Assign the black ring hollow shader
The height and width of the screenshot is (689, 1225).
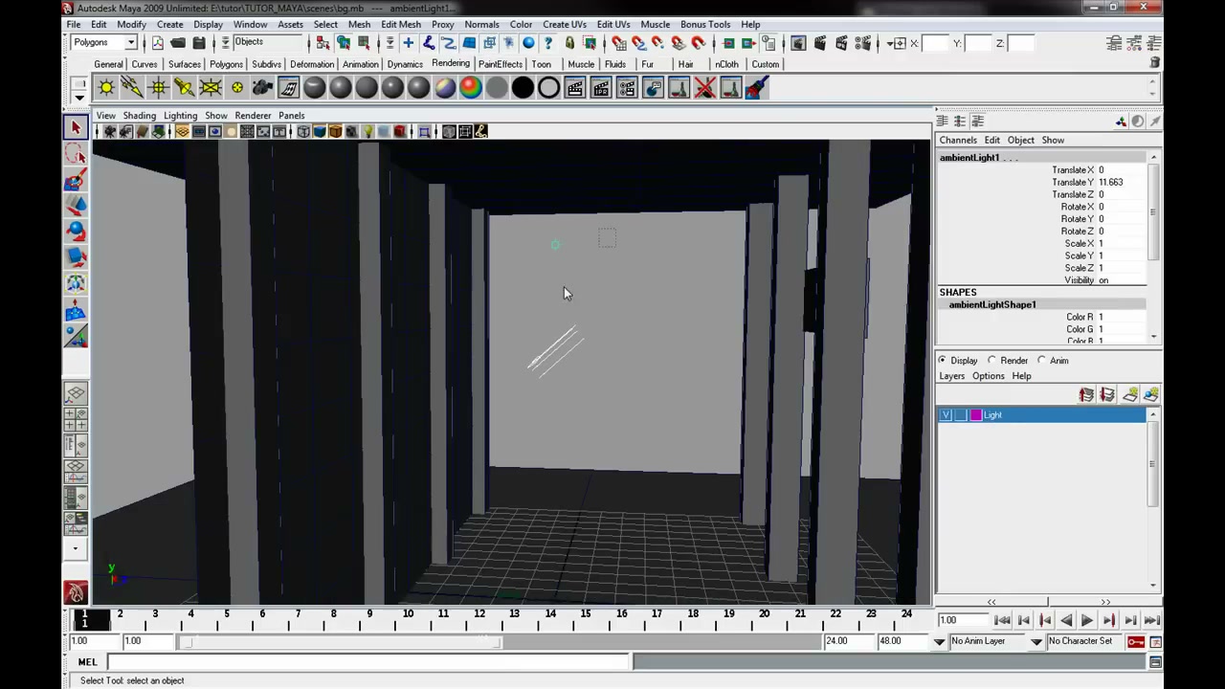[548, 88]
